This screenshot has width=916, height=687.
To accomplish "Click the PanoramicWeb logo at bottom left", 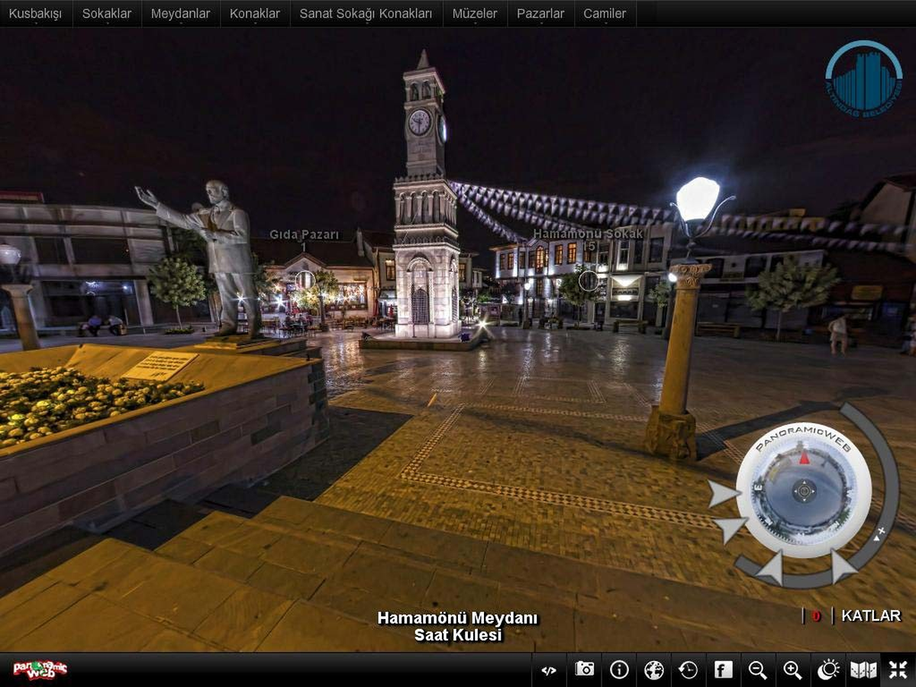I will click(x=40, y=669).
